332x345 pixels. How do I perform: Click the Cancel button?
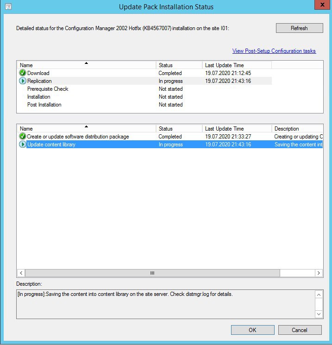pos(300,330)
